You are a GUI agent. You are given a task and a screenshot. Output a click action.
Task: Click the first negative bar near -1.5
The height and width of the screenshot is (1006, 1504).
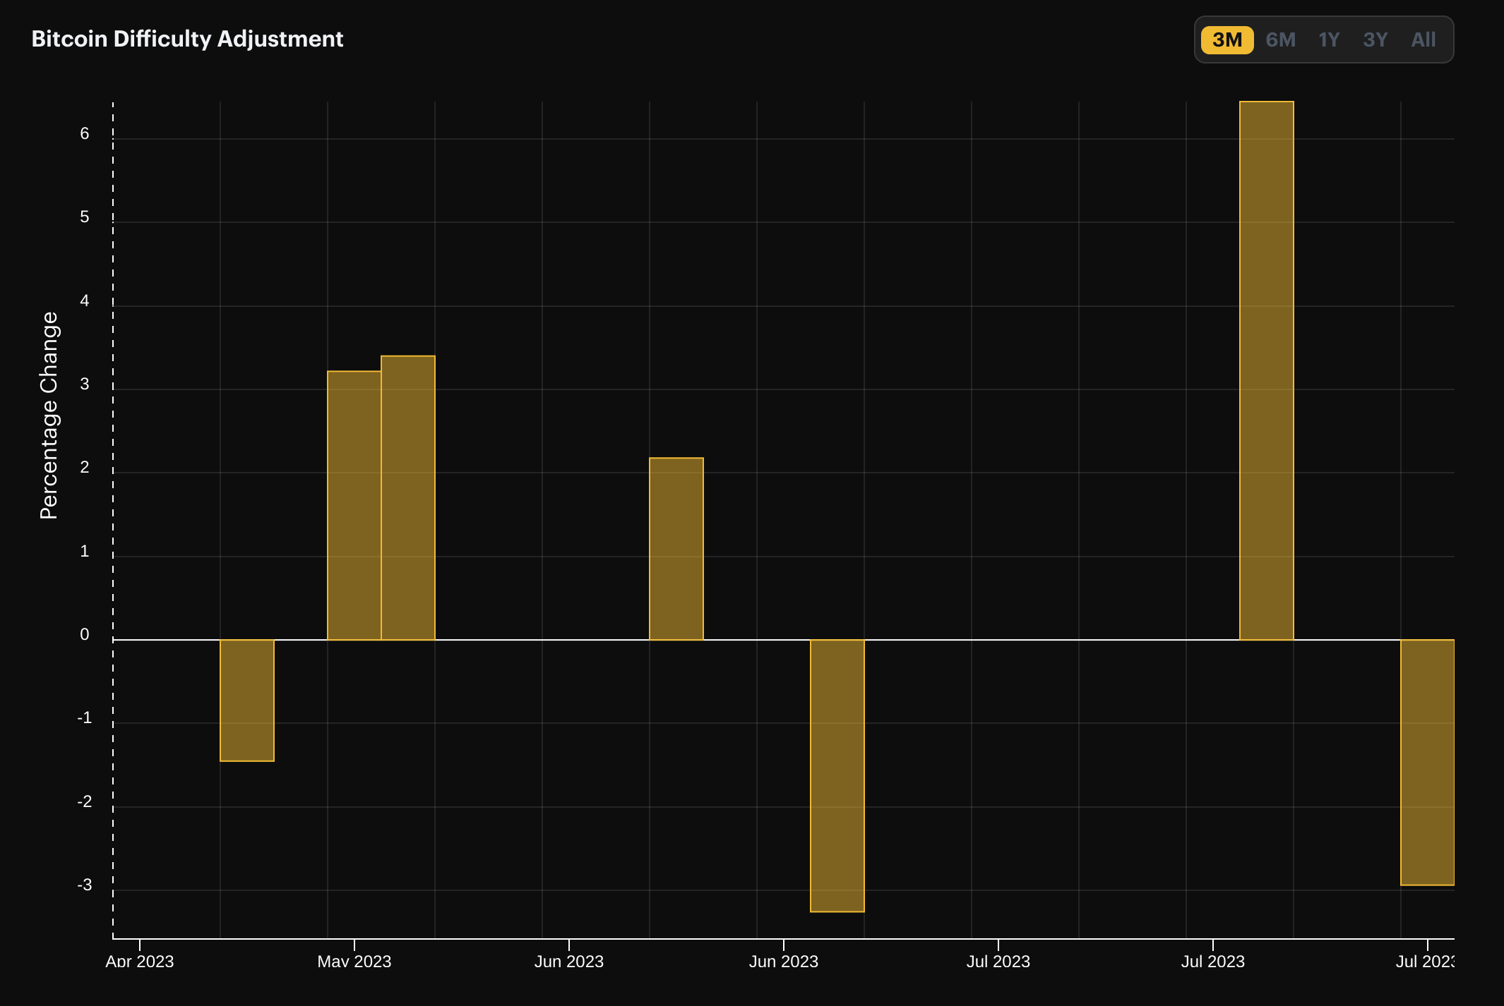click(247, 700)
